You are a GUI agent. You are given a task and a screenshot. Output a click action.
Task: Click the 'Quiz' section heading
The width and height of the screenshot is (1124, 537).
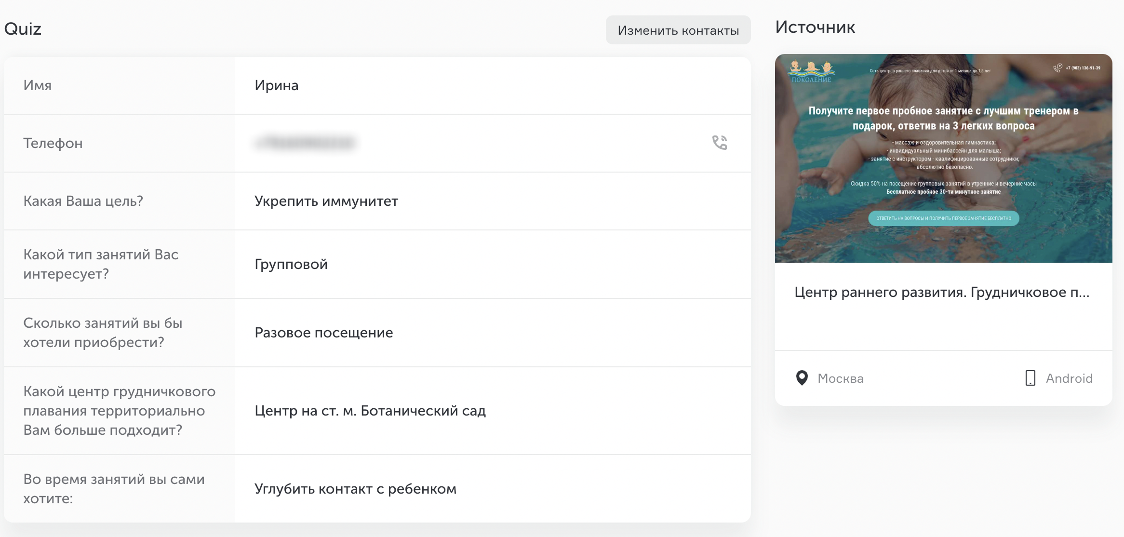[x=23, y=29]
